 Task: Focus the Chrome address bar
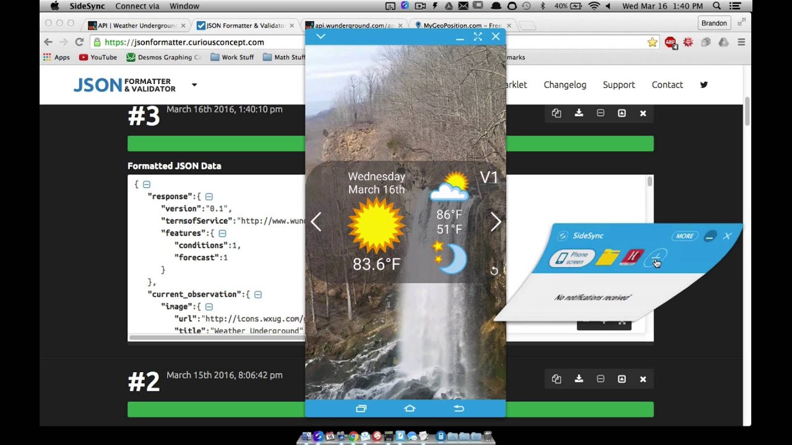click(374, 42)
